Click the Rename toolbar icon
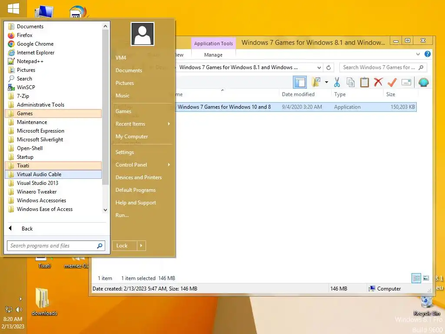The image size is (445, 334). point(406,82)
